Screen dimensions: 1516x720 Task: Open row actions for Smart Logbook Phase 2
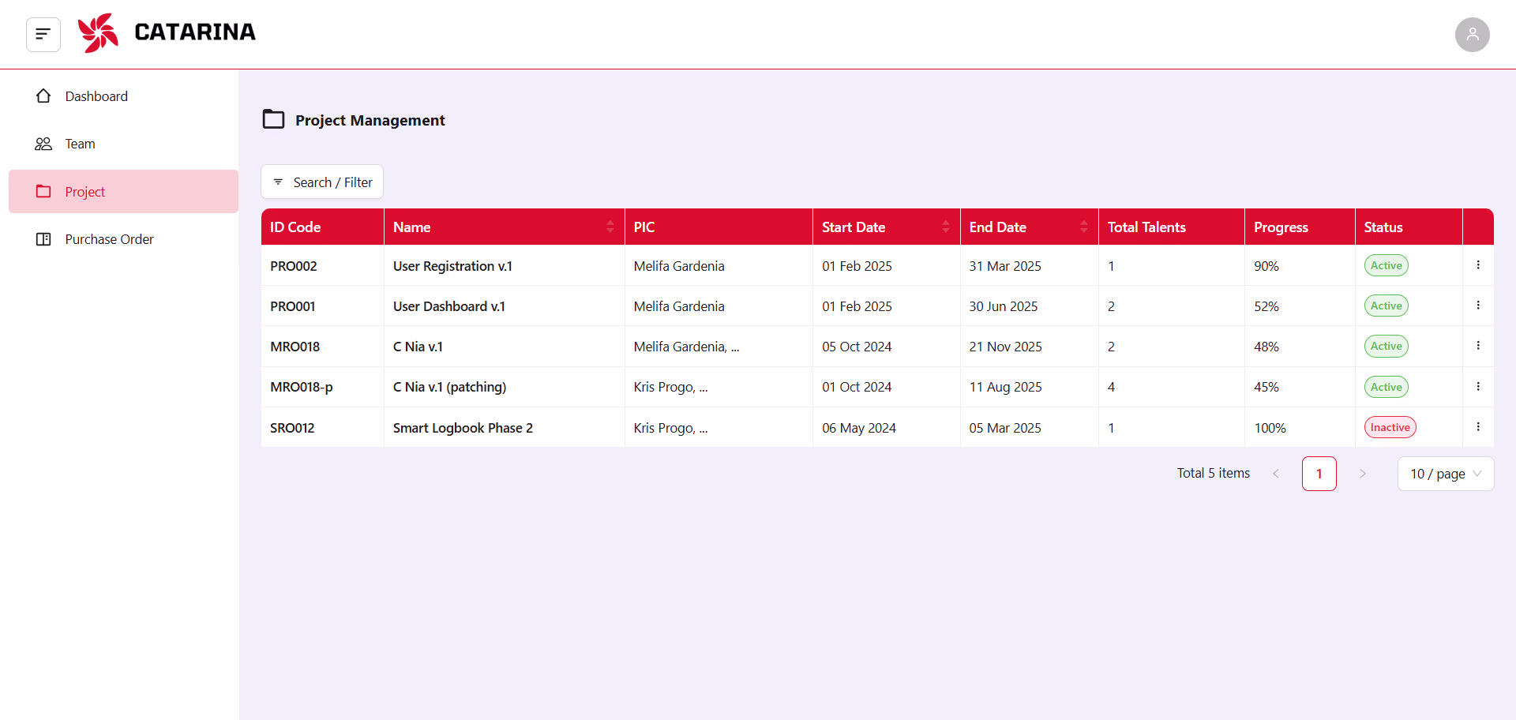[x=1478, y=427]
